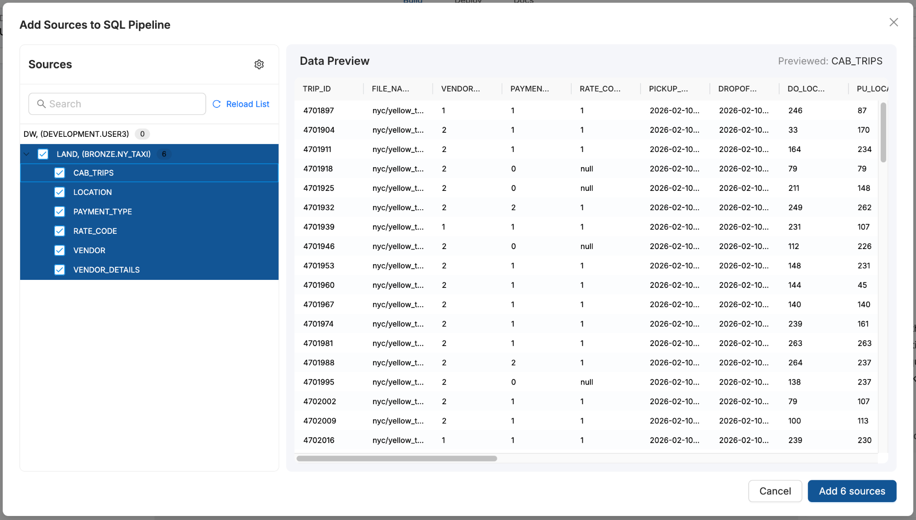Click the file name cell in row 4701904

(398, 130)
